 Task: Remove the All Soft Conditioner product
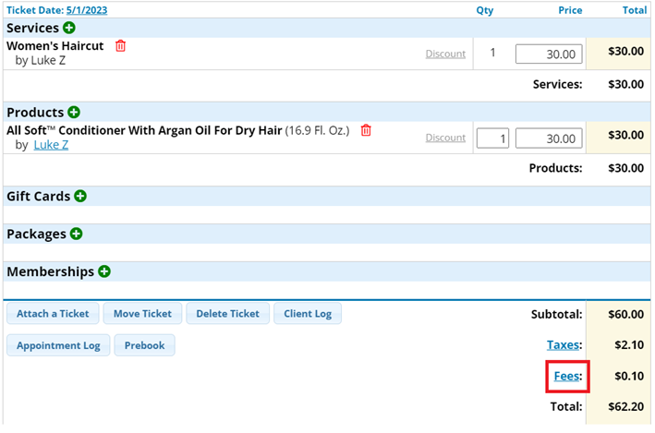pyautogui.click(x=366, y=130)
